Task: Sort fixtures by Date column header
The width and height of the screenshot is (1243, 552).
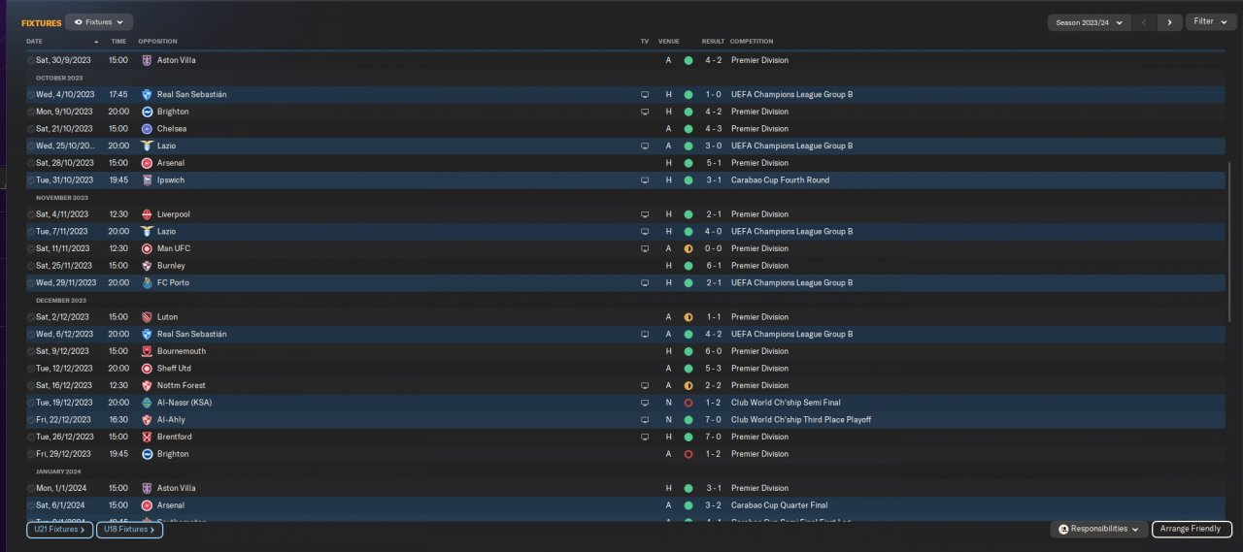Action: [35, 42]
